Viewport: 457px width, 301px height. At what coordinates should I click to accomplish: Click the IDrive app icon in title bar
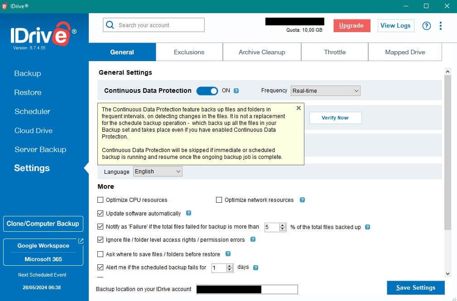pos(5,6)
